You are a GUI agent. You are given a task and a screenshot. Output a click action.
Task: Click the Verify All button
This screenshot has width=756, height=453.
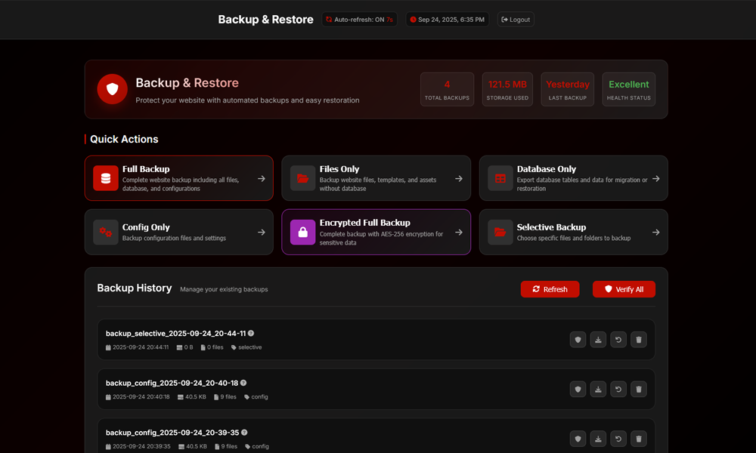click(x=624, y=289)
